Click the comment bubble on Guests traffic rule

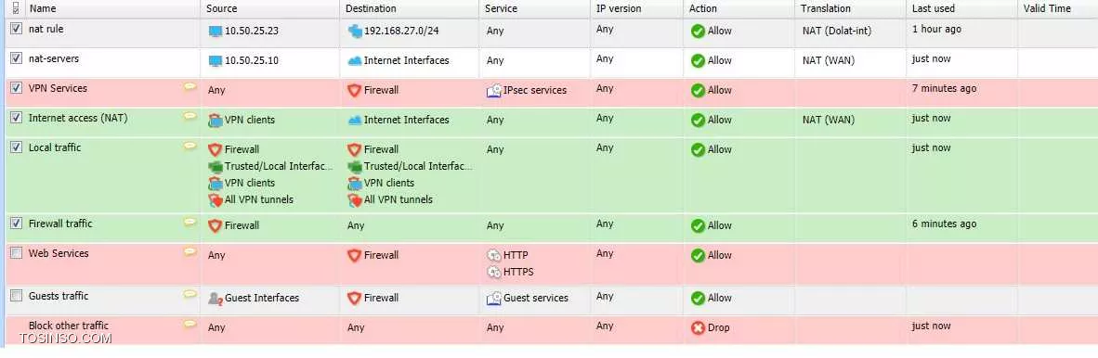(x=190, y=295)
